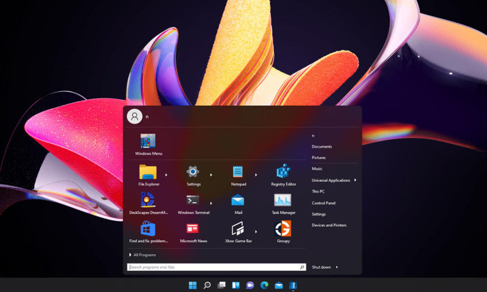Expand the Xbox Game Bar submenu arrow

pyautogui.click(x=256, y=232)
